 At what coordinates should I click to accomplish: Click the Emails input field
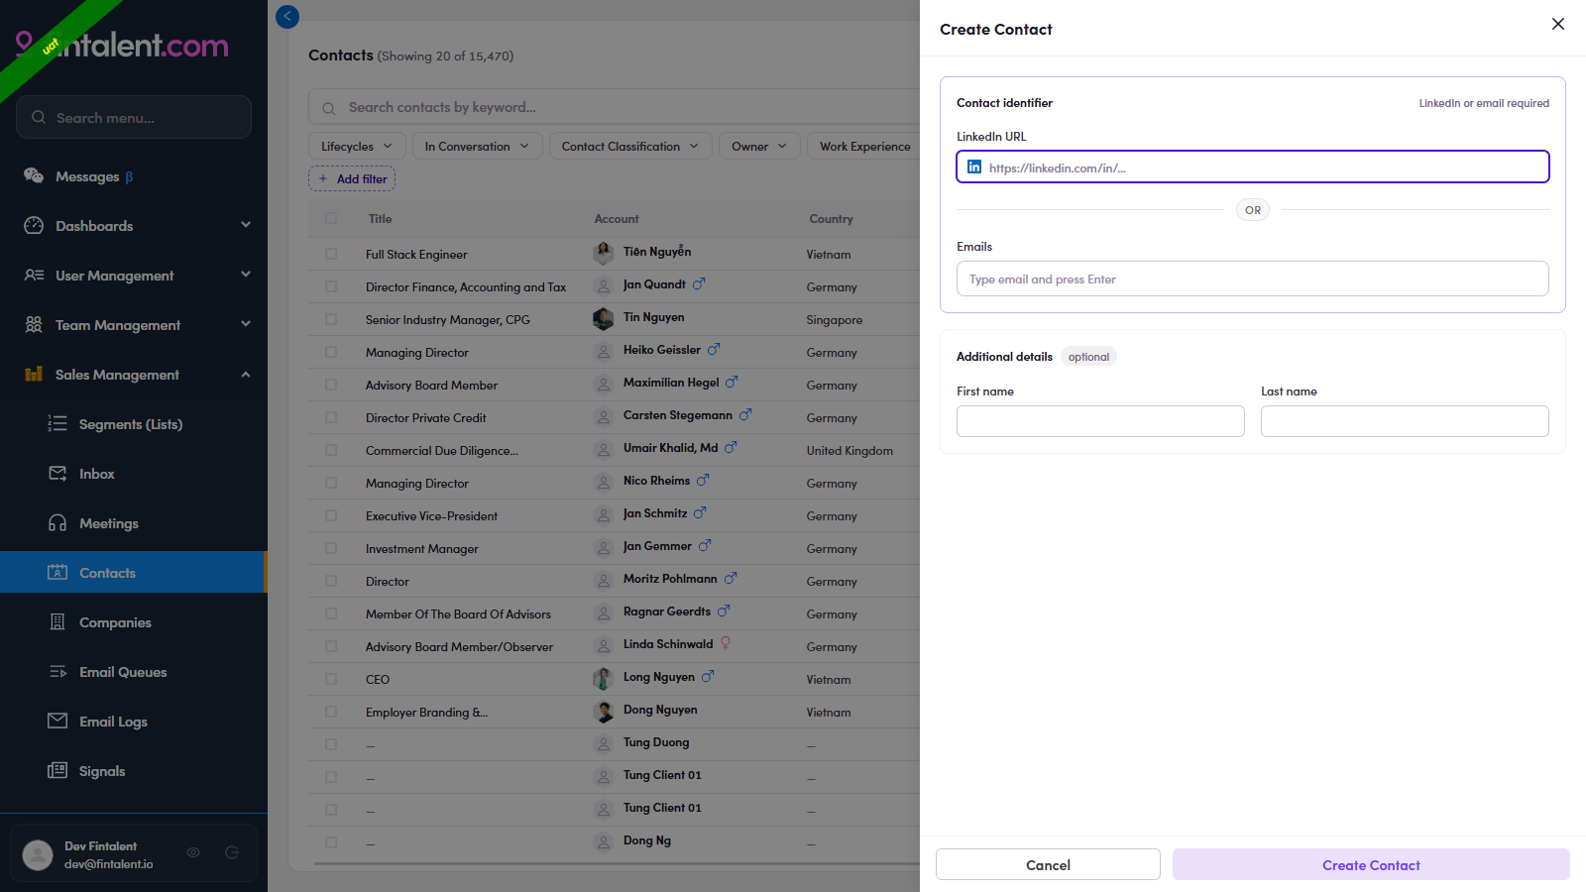pos(1253,279)
